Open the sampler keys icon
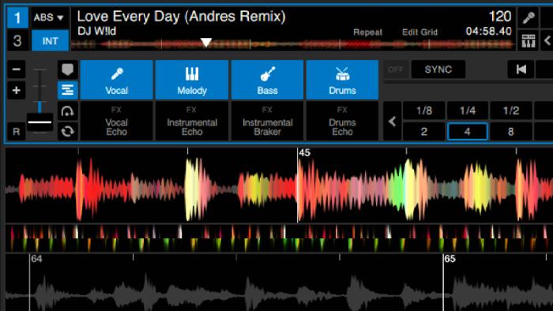 [x=529, y=41]
